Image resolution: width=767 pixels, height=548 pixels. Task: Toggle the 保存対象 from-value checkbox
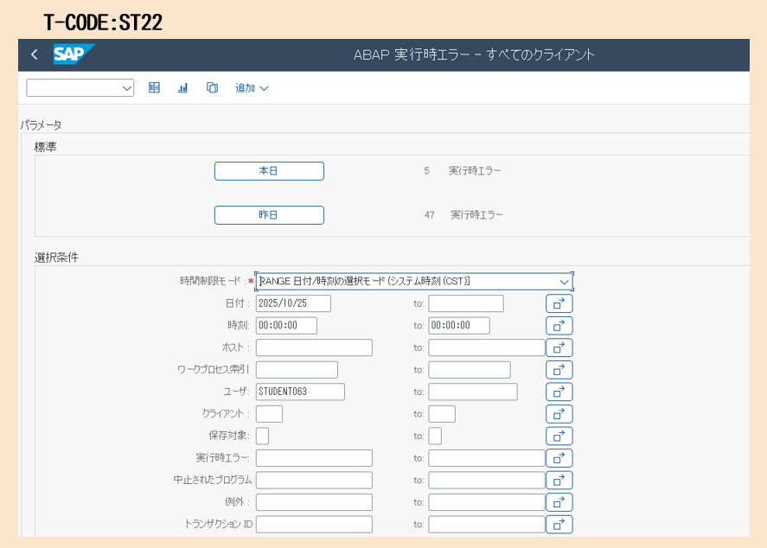[x=262, y=436]
